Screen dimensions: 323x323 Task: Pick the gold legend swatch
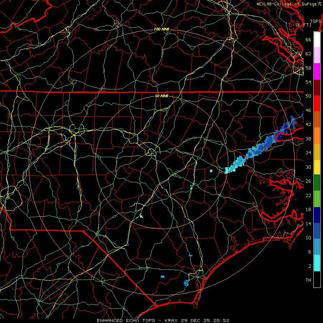tap(317, 152)
